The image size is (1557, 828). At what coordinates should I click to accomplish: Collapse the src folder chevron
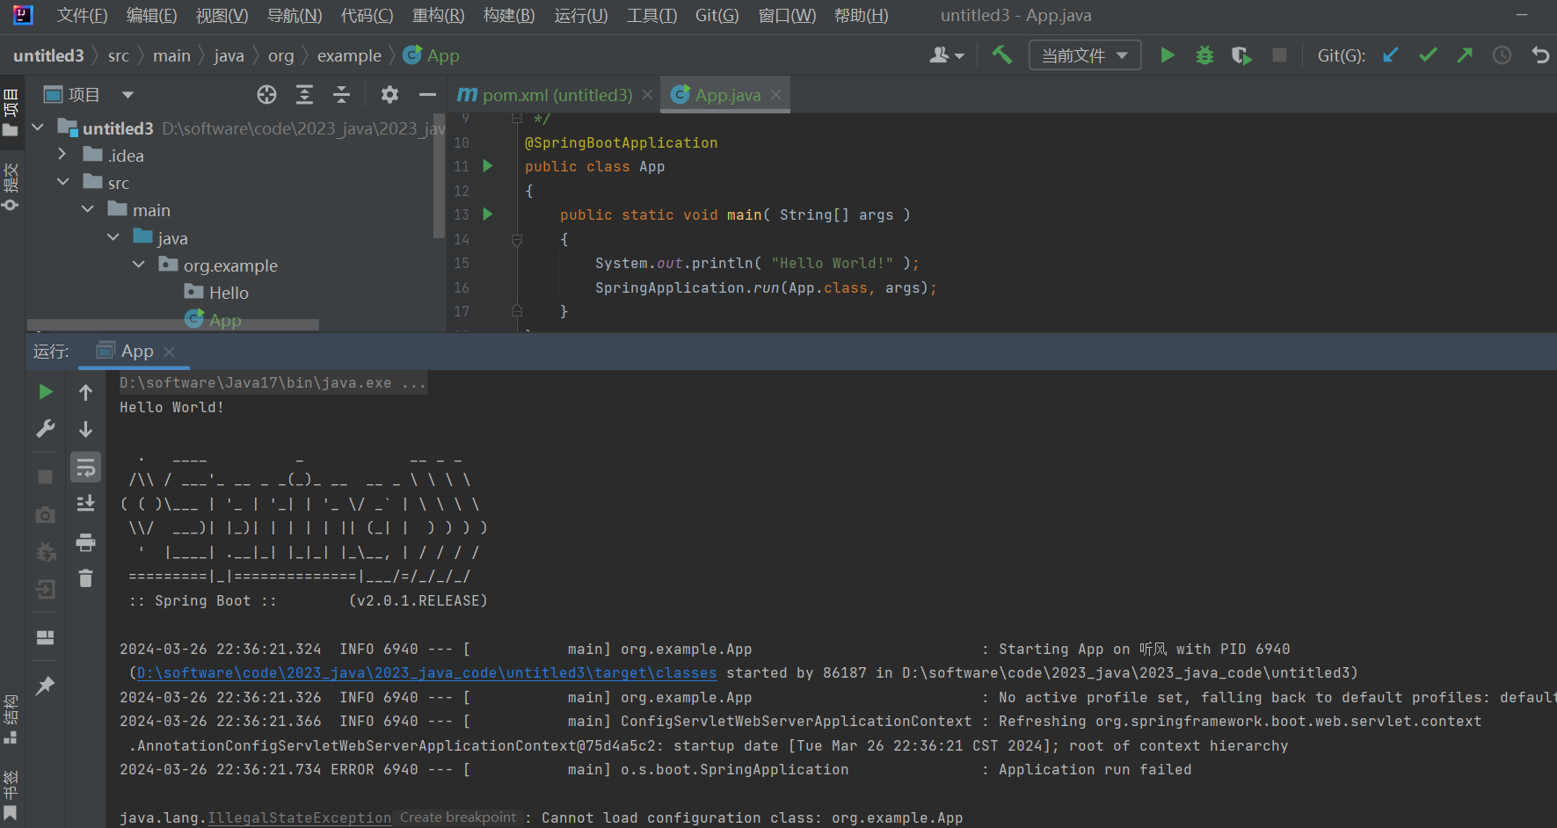click(x=62, y=182)
